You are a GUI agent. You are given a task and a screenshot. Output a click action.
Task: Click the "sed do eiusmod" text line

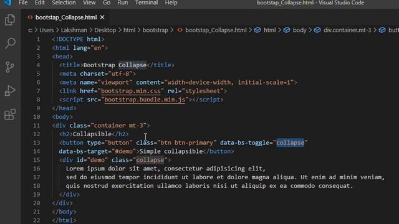225,177
